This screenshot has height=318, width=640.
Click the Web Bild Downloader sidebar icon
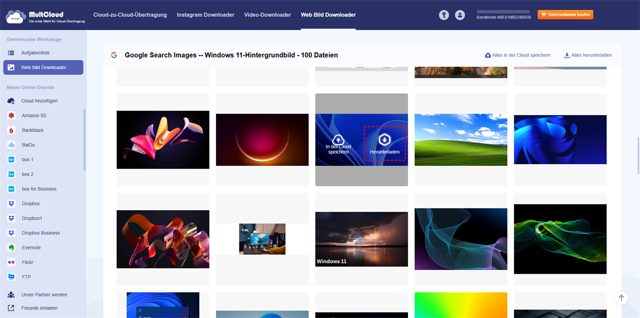[11, 68]
